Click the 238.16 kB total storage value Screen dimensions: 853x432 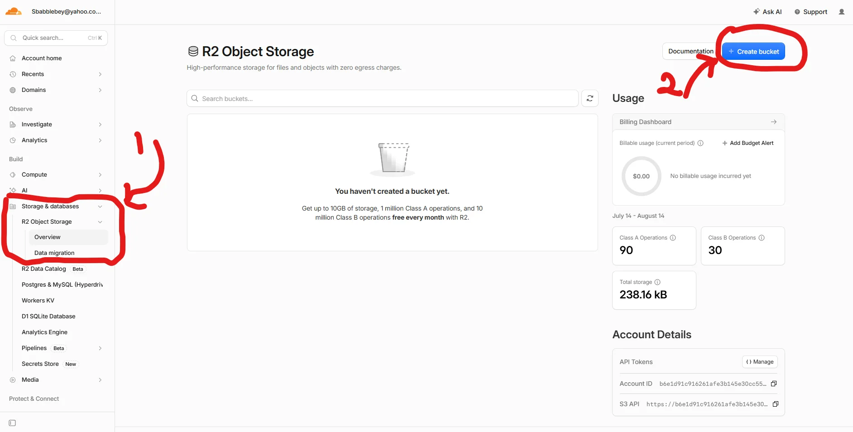click(x=643, y=295)
